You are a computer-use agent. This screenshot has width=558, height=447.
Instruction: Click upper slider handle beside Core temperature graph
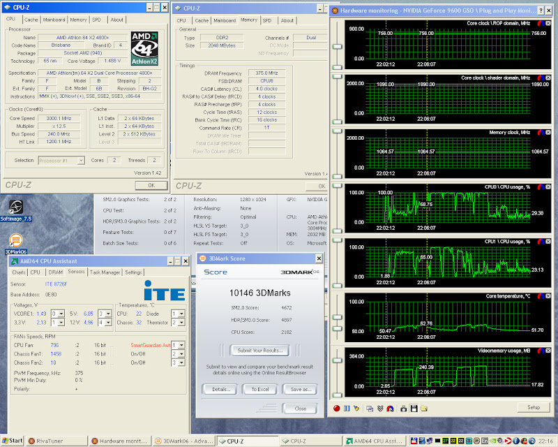[x=337, y=317]
